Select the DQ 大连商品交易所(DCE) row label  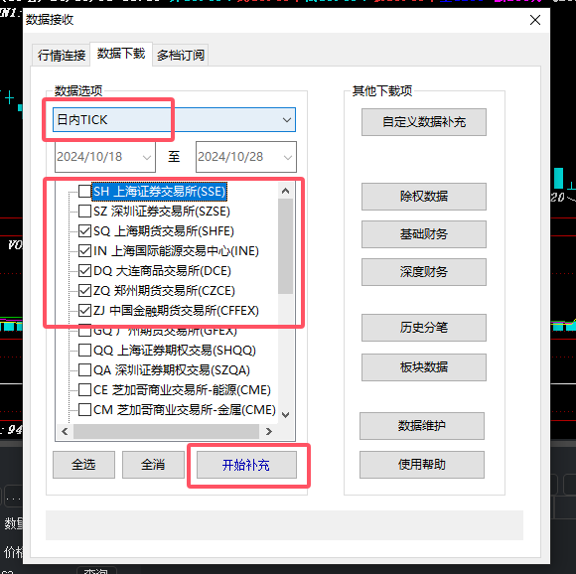pos(162,271)
